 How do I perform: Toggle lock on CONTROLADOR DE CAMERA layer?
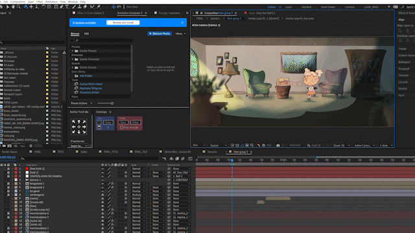click(8, 176)
